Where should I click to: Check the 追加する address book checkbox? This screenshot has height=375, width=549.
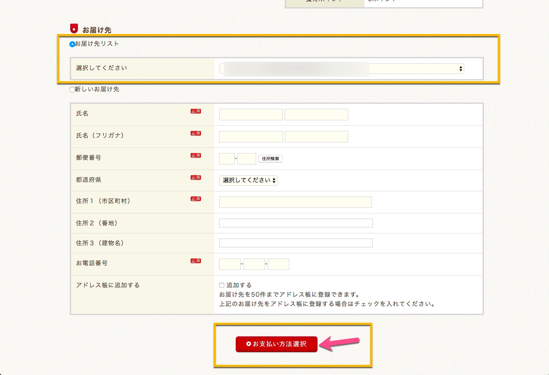pyautogui.click(x=222, y=285)
